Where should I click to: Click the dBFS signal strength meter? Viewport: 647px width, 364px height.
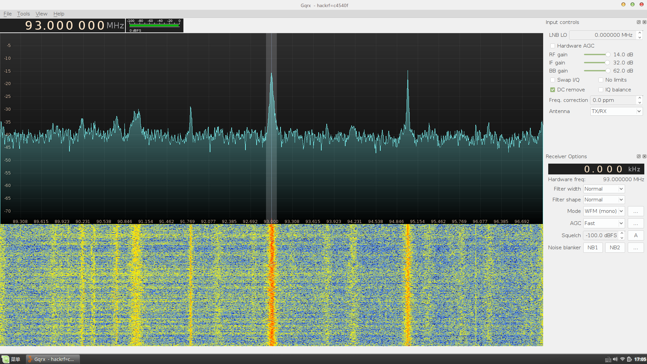tap(154, 26)
